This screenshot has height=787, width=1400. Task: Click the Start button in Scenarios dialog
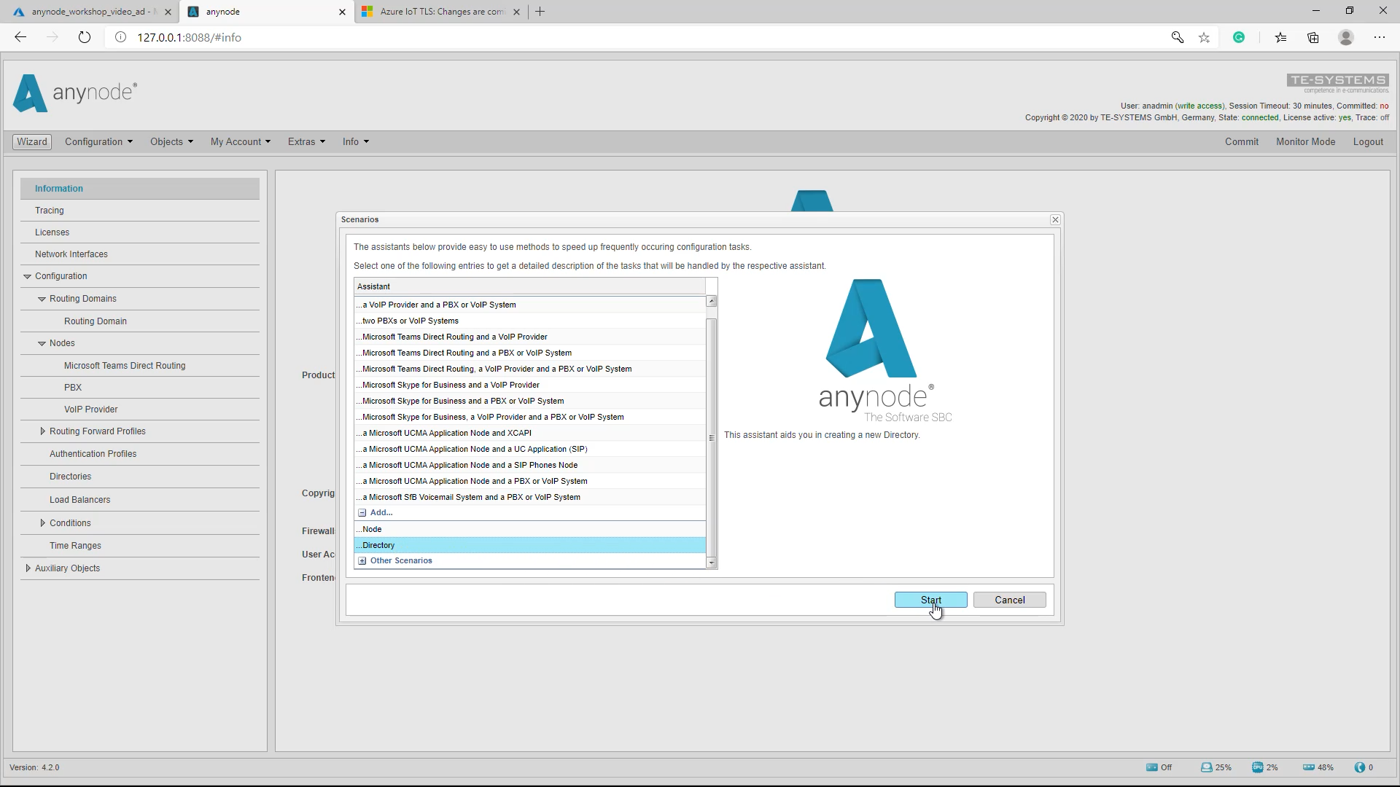tap(930, 600)
